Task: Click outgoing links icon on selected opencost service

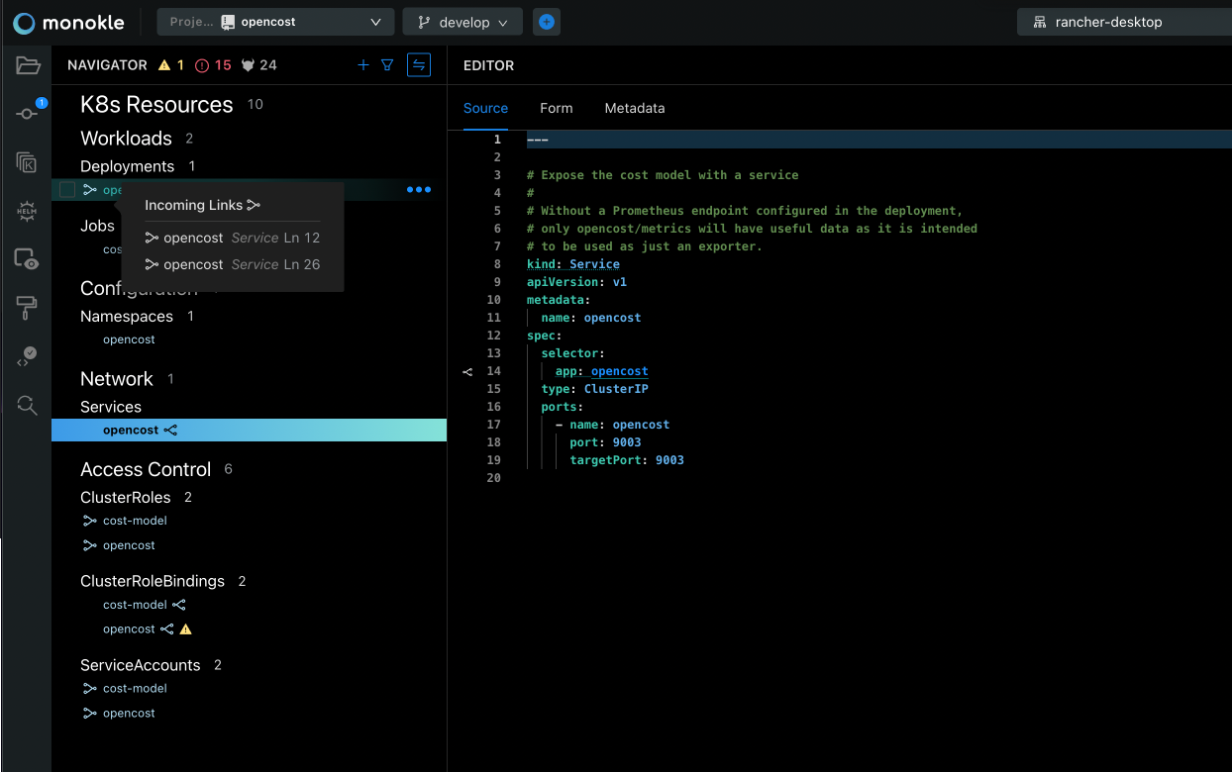Action: click(170, 431)
